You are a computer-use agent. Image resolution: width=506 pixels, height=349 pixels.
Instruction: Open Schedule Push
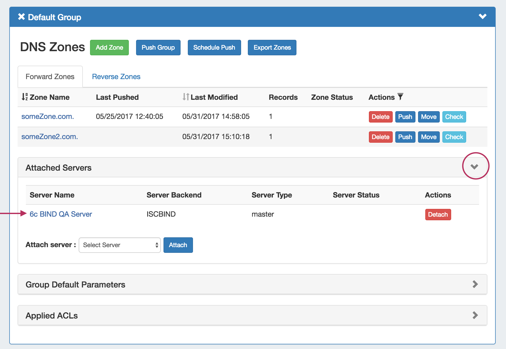(214, 48)
